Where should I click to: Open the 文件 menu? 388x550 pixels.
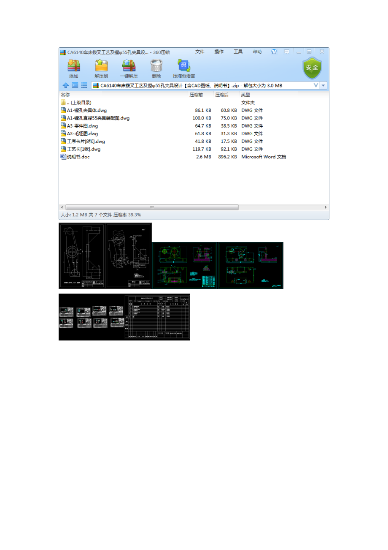(200, 52)
